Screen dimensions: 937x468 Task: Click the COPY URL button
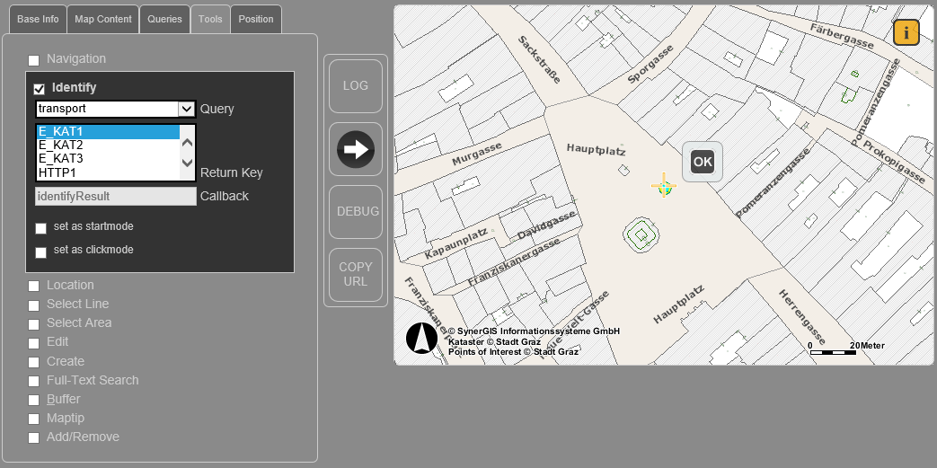point(356,274)
